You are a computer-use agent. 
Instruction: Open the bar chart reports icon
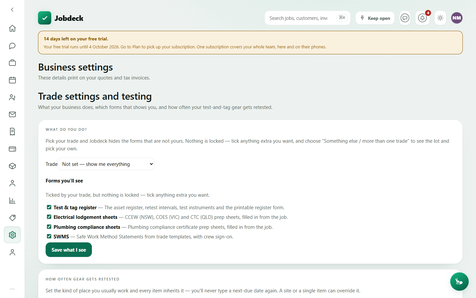pos(12,201)
